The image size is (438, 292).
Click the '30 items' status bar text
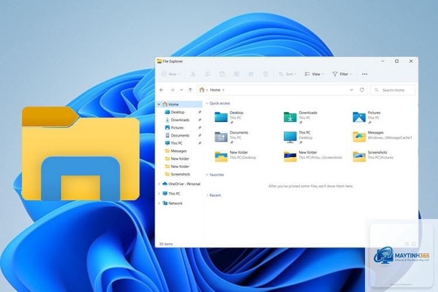coord(166,244)
